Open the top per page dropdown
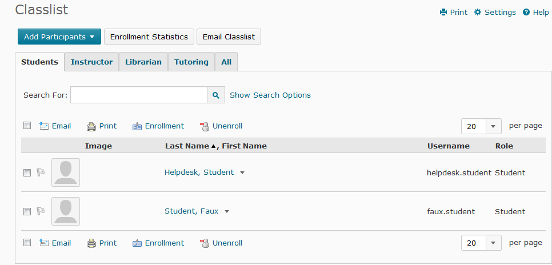This screenshot has height=265, width=552. coord(493,126)
